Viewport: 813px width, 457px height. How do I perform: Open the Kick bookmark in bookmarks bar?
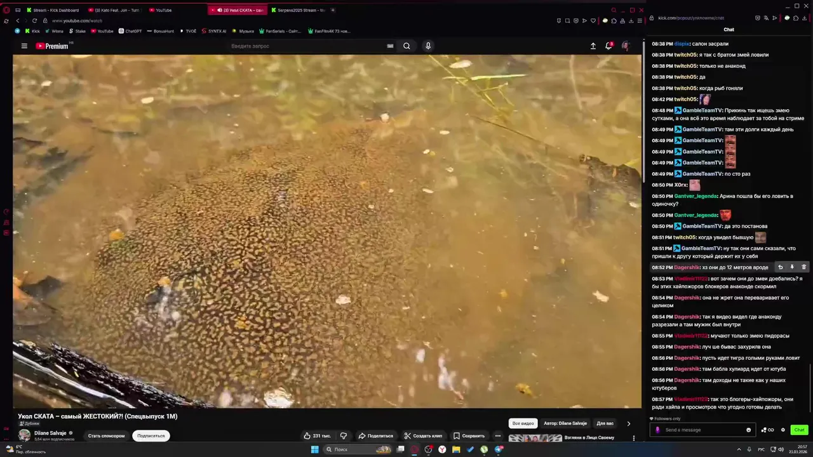point(32,31)
